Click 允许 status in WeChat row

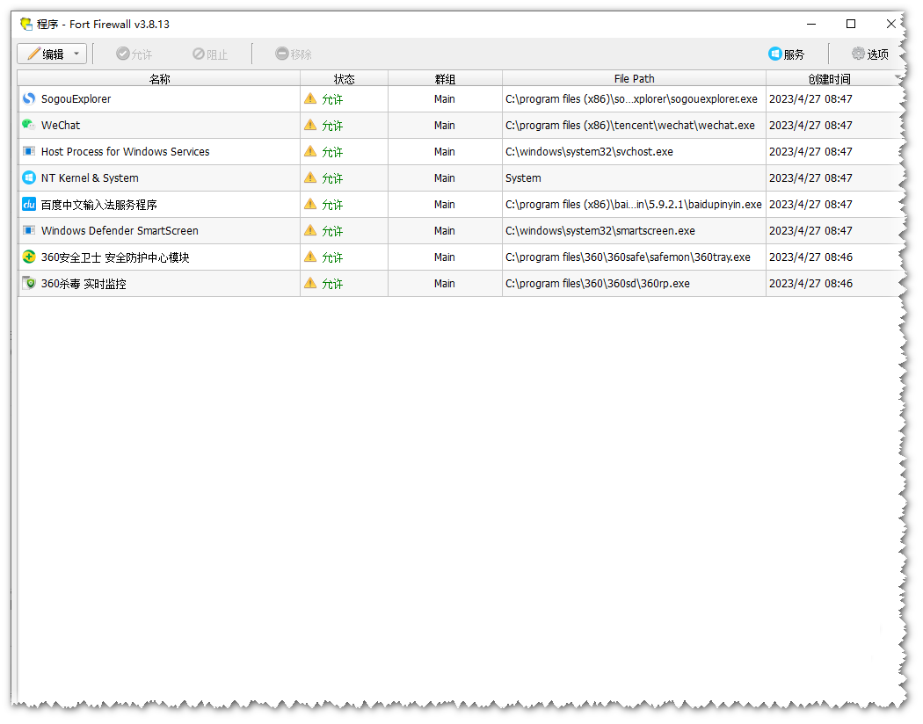point(332,126)
